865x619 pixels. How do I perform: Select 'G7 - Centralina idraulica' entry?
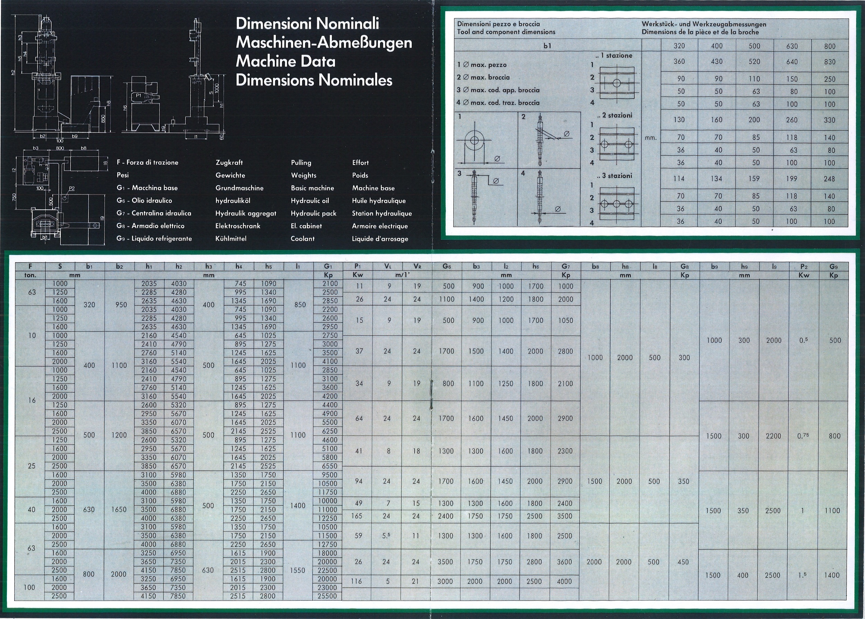[x=154, y=213]
